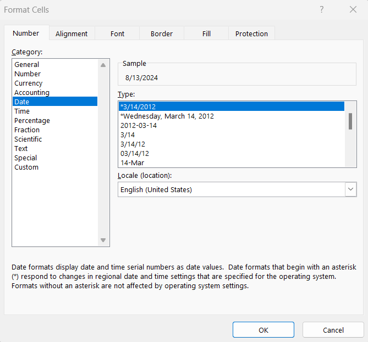This screenshot has height=342, width=368.
Task: Click the Category list scroll up arrow
Action: [x=103, y=65]
